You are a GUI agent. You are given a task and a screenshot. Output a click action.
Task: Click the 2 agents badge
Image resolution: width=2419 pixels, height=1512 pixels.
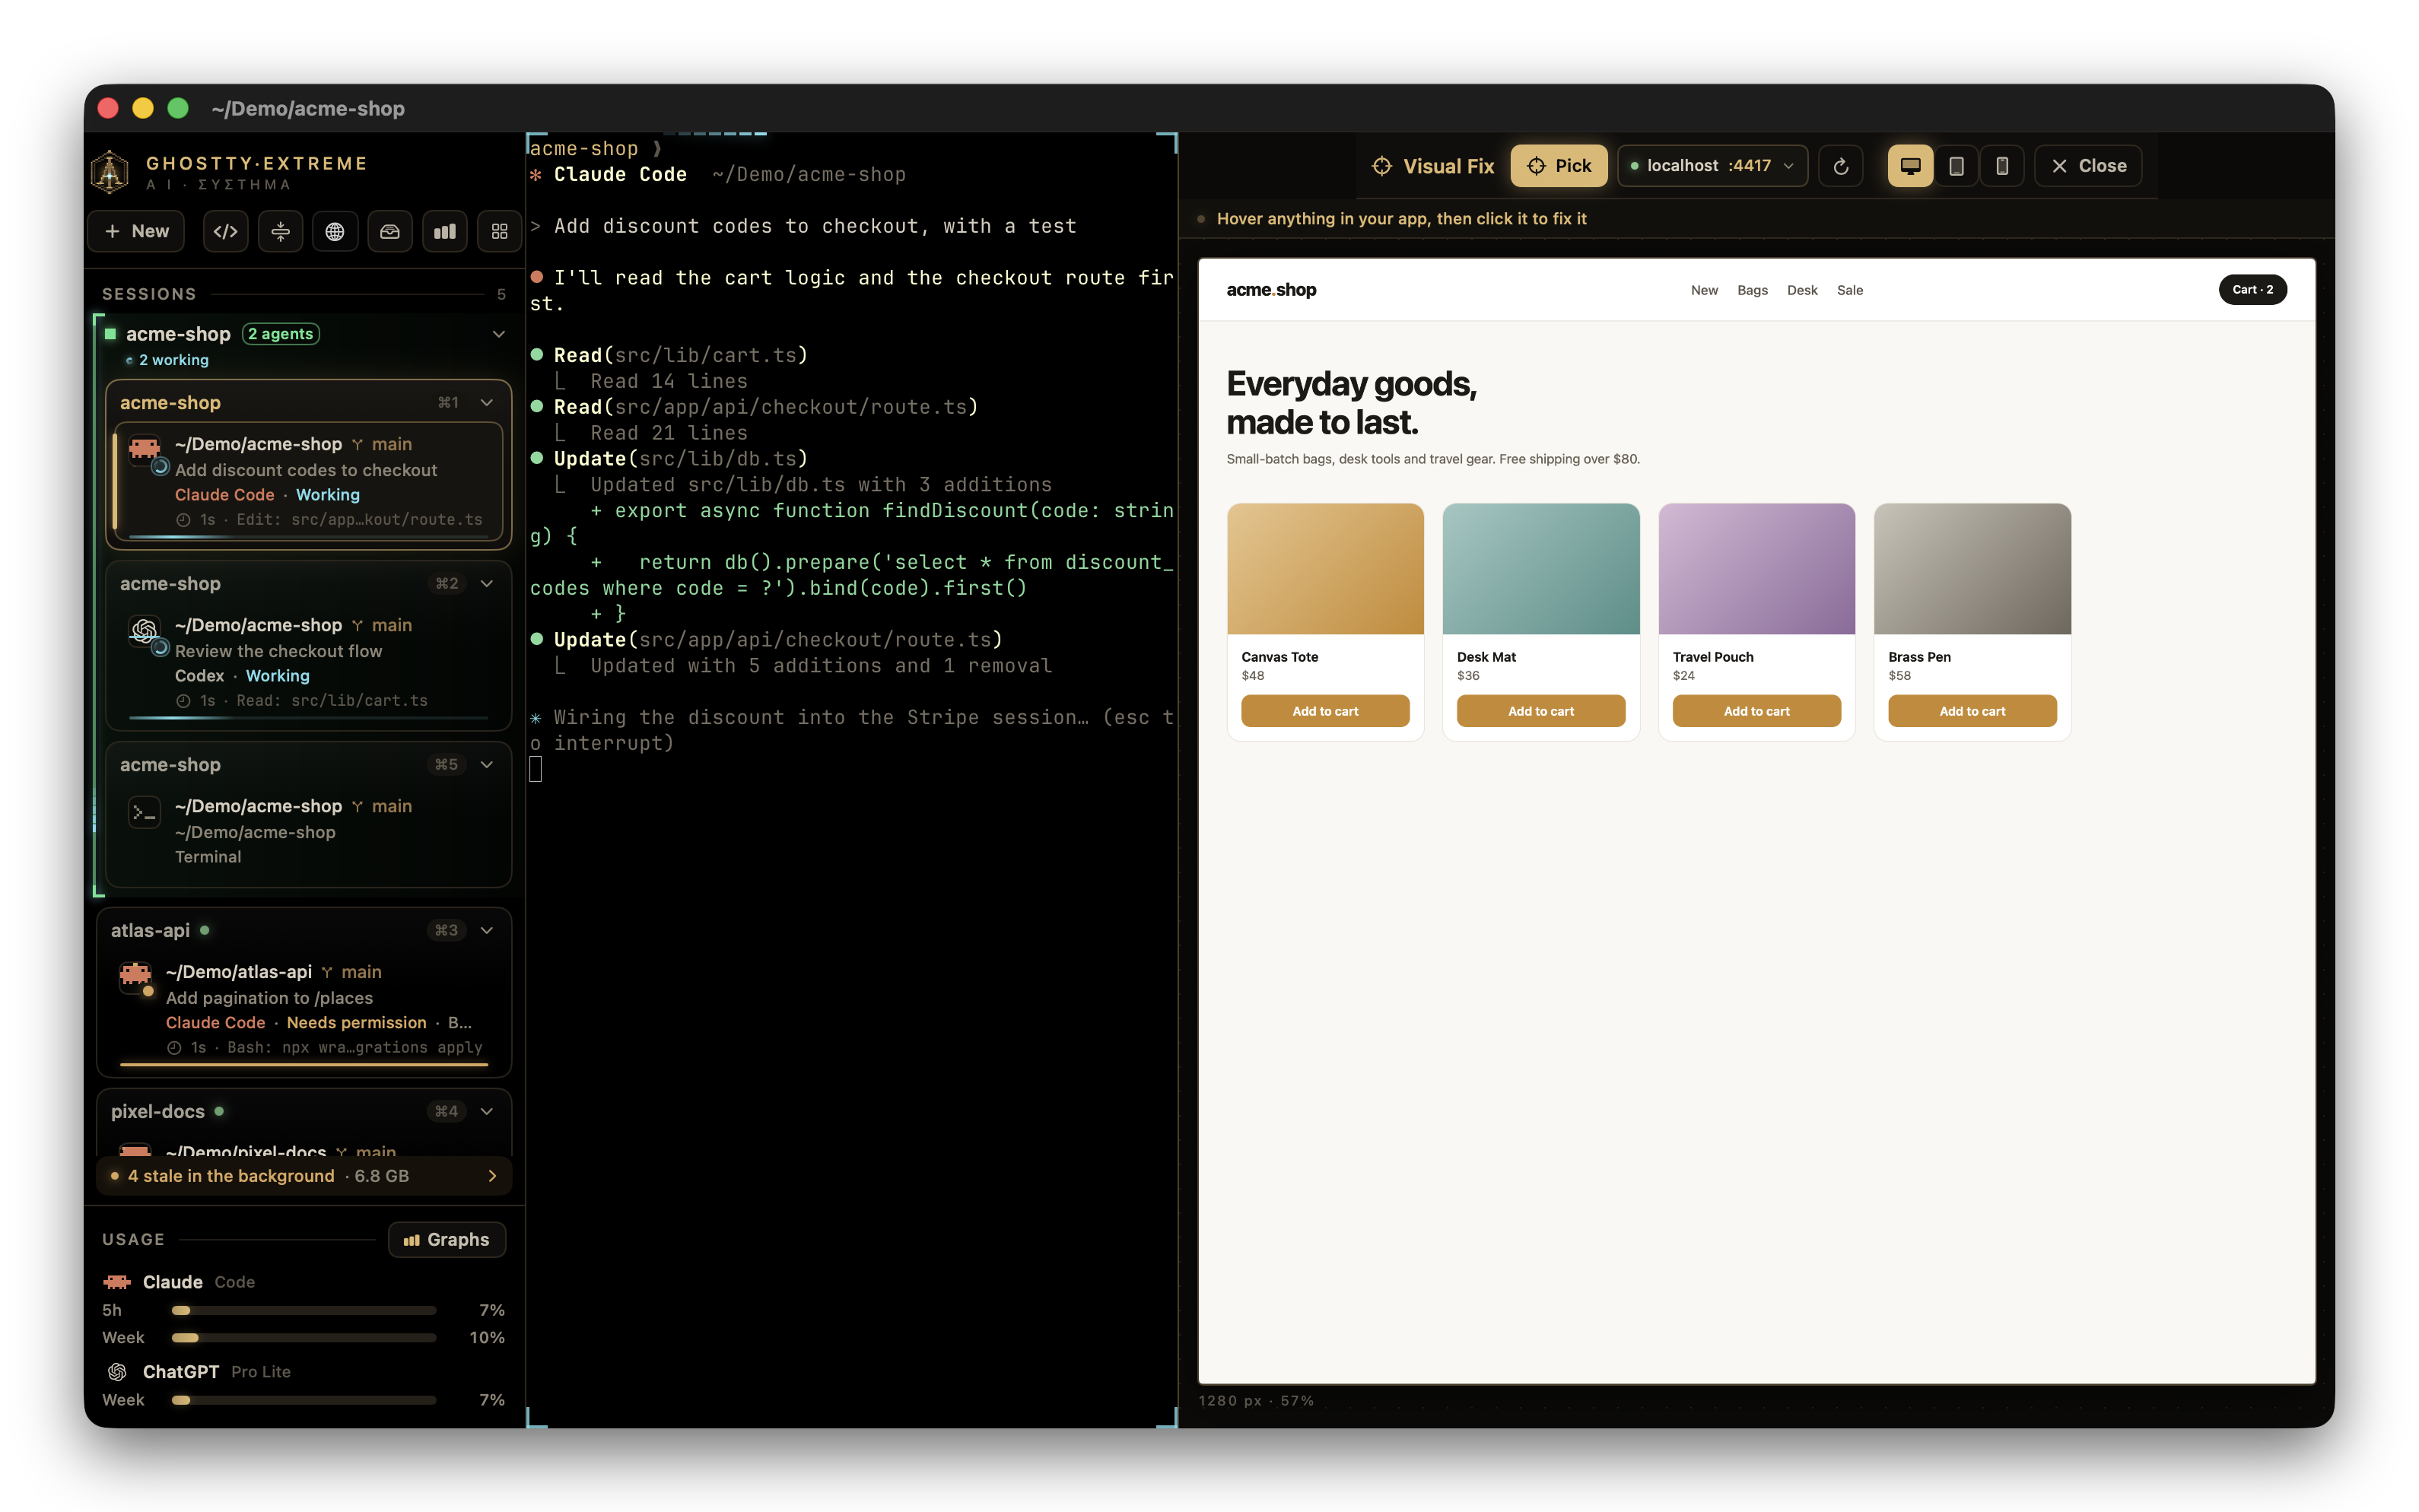coord(281,334)
